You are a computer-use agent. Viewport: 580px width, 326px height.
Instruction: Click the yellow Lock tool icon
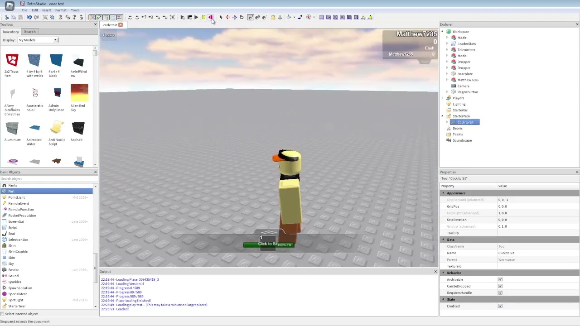pos(273,17)
